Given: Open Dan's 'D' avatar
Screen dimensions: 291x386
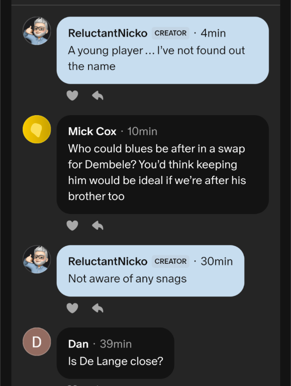Looking at the screenshot, I should pyautogui.click(x=37, y=342).
